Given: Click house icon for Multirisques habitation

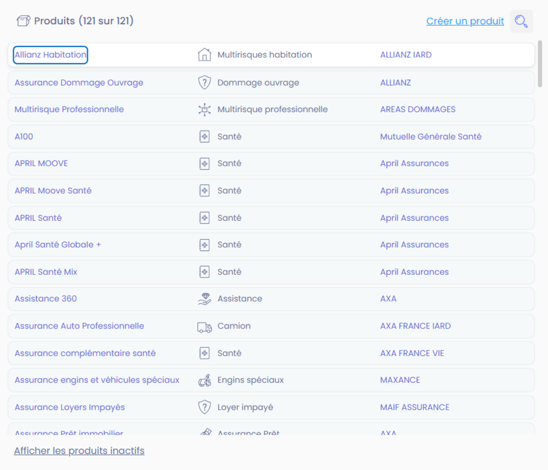Looking at the screenshot, I should (204, 55).
